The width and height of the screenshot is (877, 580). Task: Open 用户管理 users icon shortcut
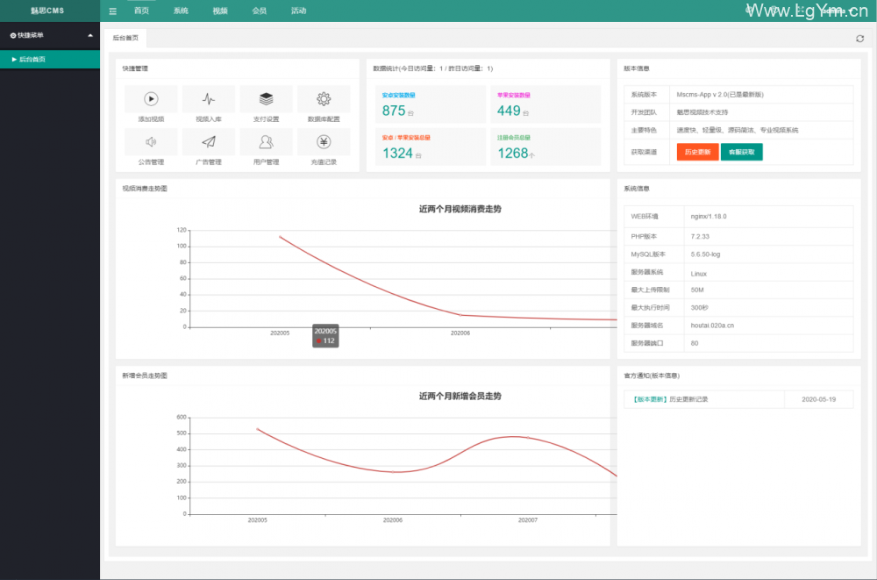pyautogui.click(x=267, y=141)
